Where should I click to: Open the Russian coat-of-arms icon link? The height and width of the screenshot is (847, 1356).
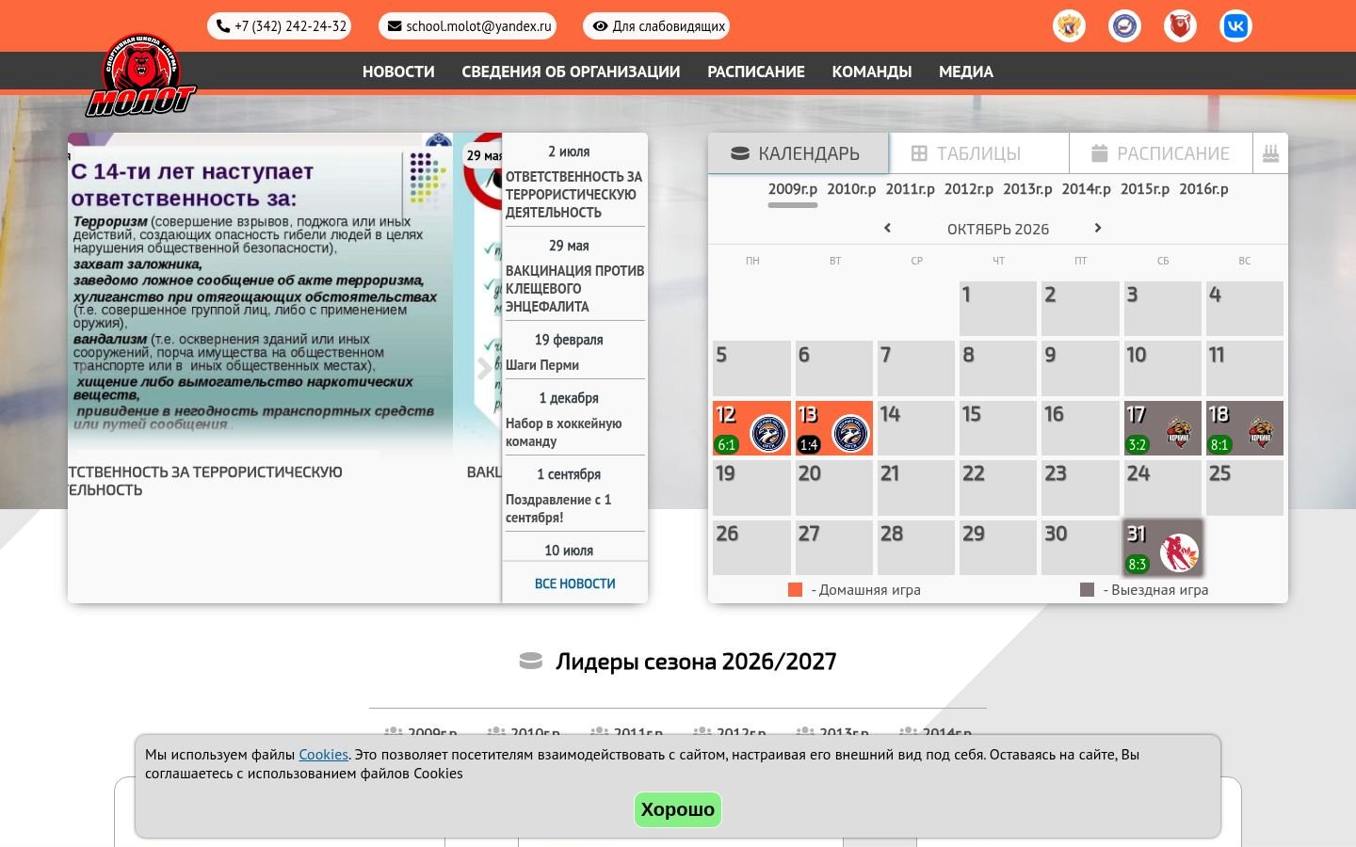coord(1069,26)
